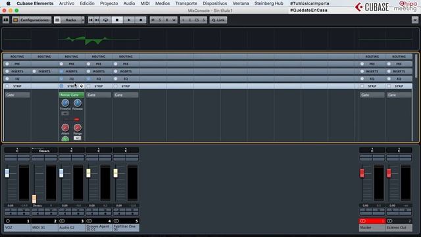Start playback with the Play button

tap(129, 20)
